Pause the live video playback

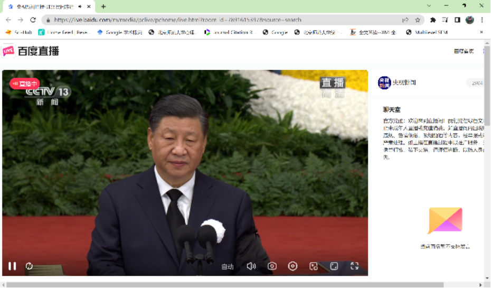pyautogui.click(x=12, y=266)
